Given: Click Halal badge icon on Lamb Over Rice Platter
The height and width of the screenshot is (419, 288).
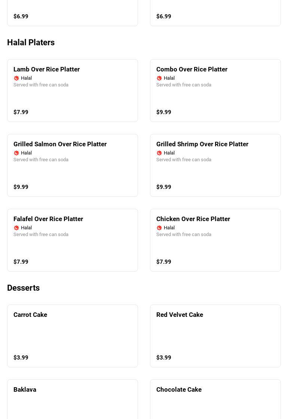Looking at the screenshot, I should point(16,78).
